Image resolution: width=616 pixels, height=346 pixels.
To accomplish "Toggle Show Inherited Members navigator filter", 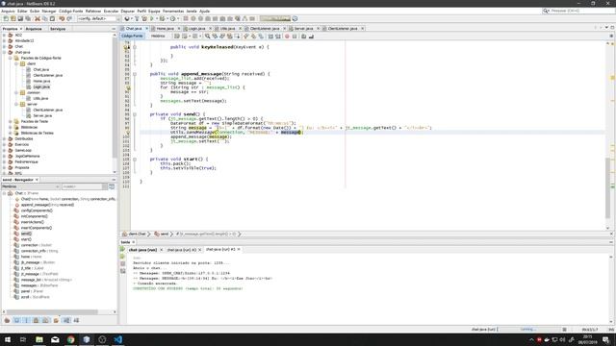I will (x=7, y=320).
